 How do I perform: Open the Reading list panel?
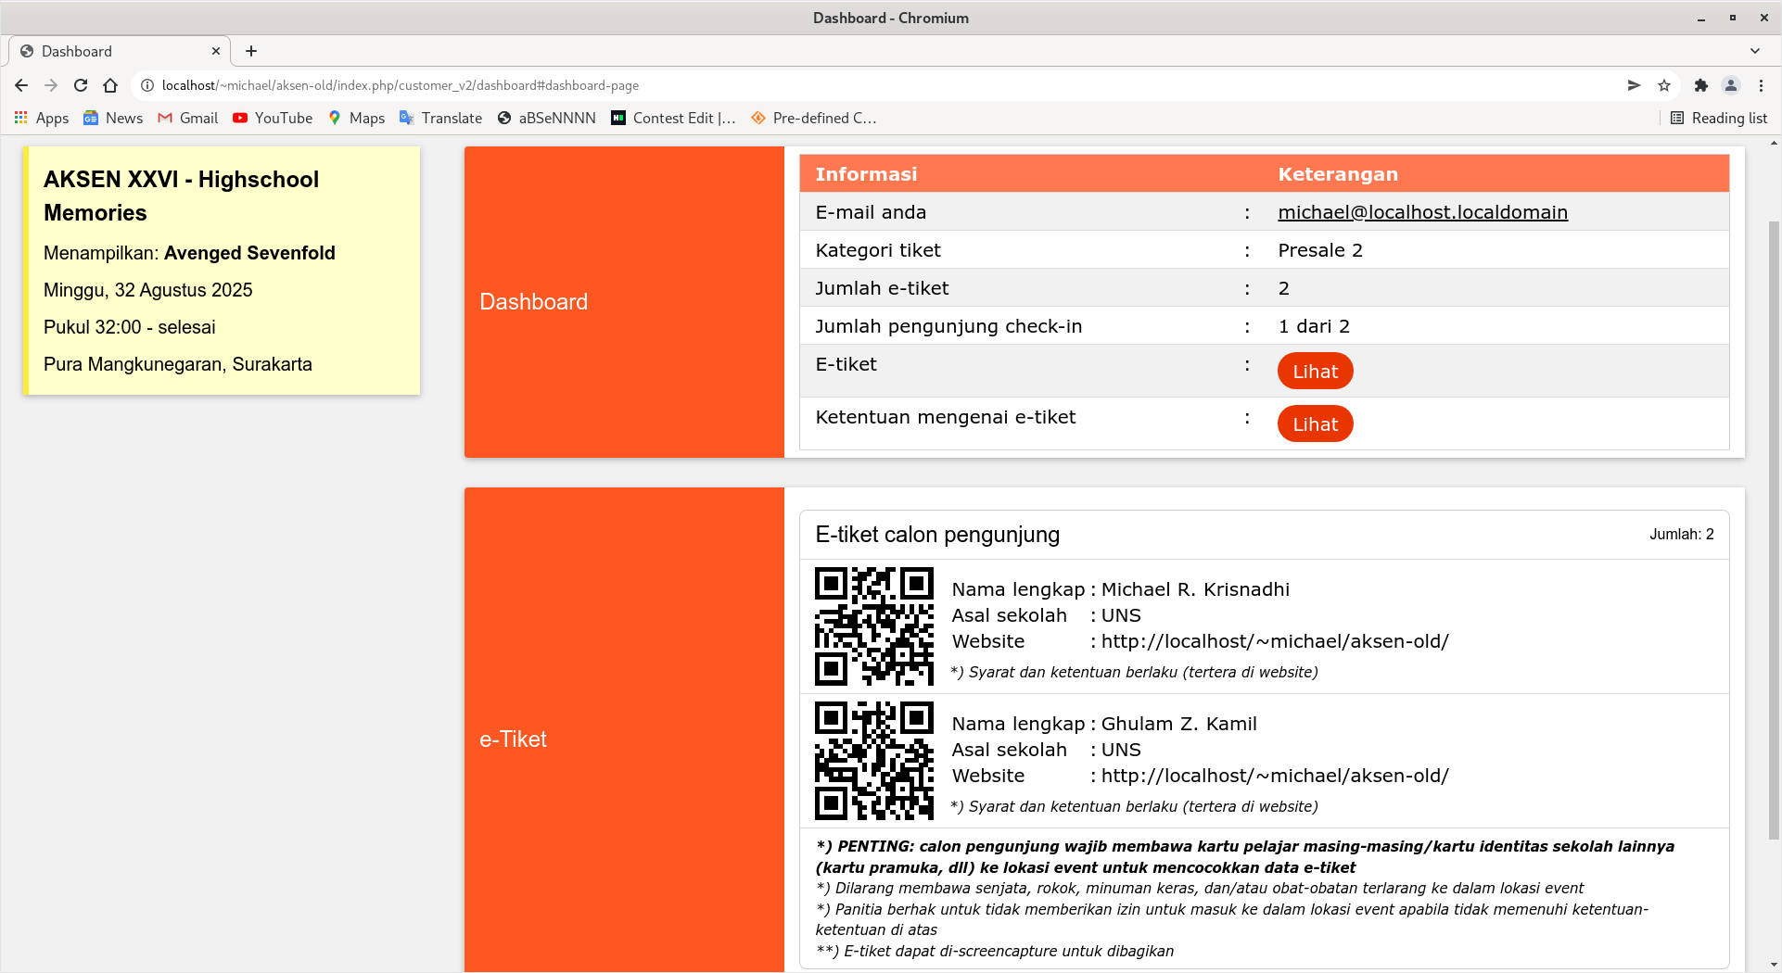[1719, 118]
